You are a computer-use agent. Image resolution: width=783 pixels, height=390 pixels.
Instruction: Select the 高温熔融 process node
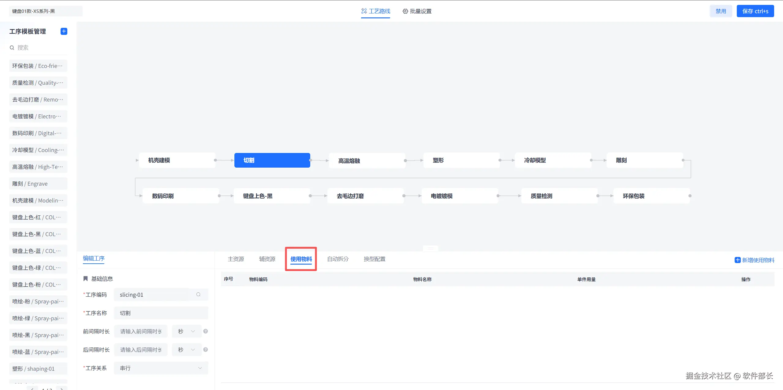(x=367, y=161)
